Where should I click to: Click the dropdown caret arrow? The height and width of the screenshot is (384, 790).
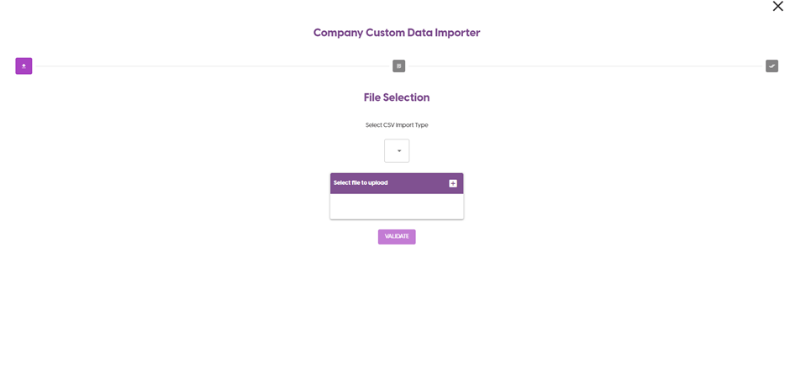[x=399, y=151]
